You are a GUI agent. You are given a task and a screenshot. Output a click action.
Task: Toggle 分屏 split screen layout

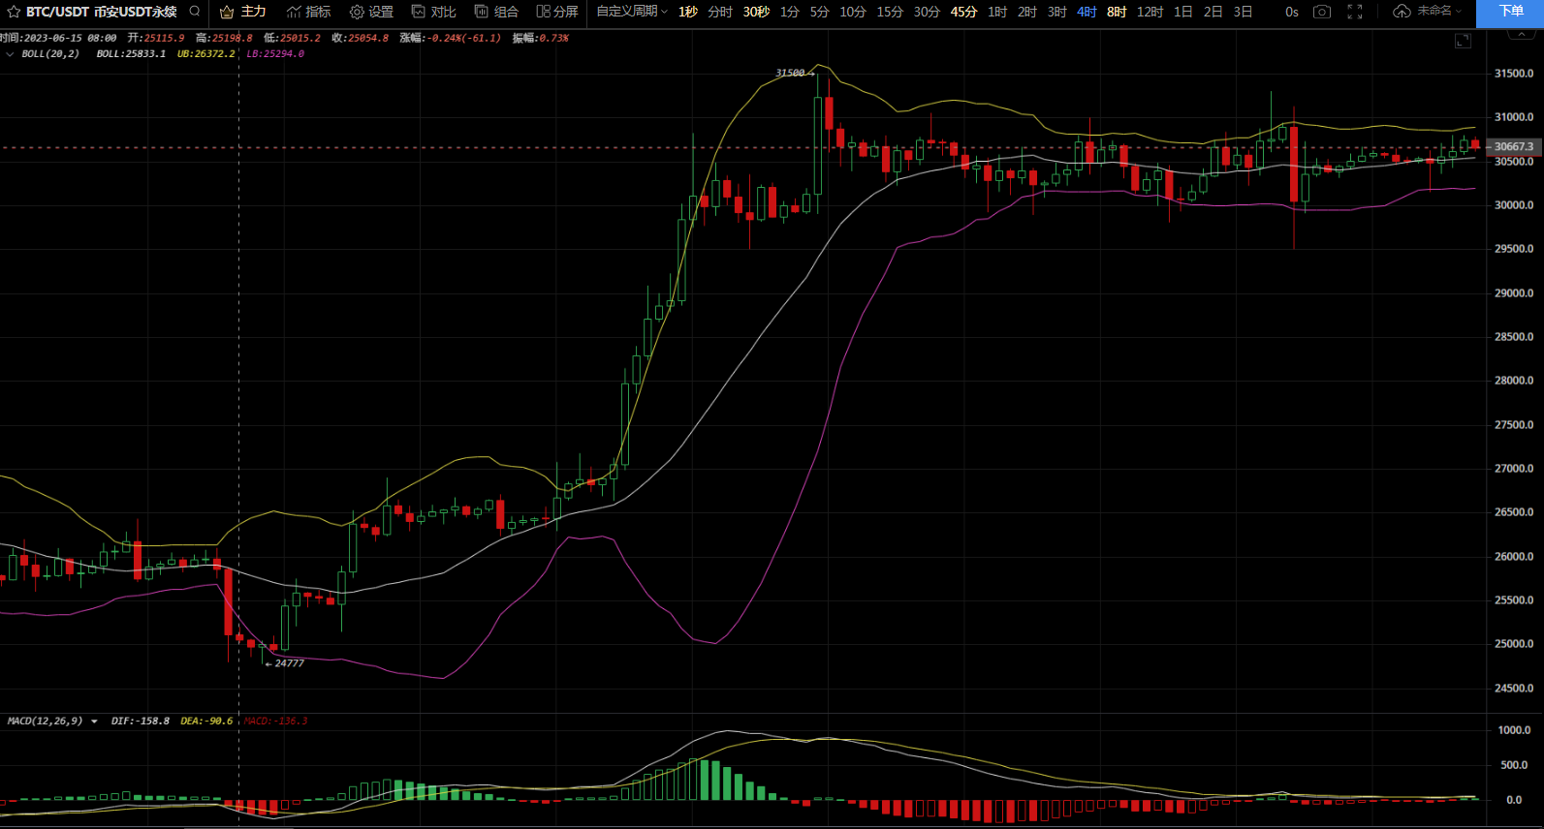[557, 12]
